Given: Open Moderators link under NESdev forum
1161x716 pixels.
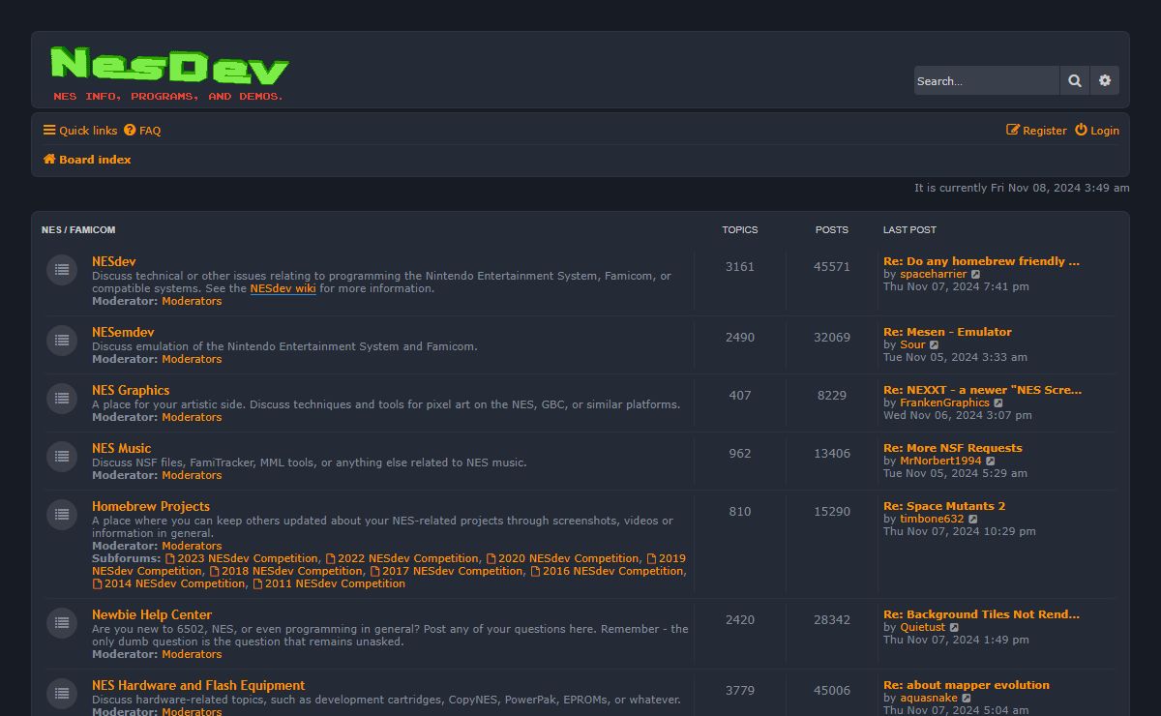Looking at the screenshot, I should [x=192, y=301].
